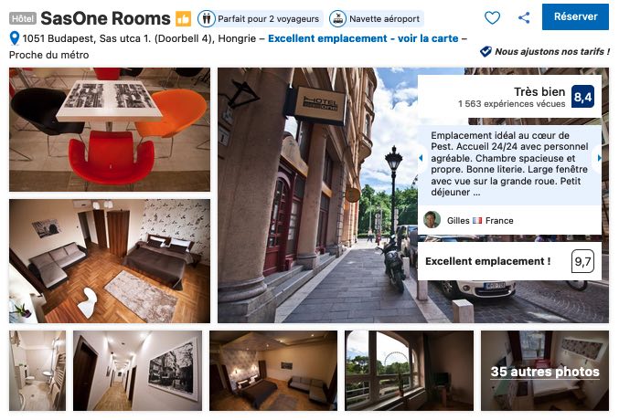Open Excellent emplacement - voir la carte link

coord(363,38)
